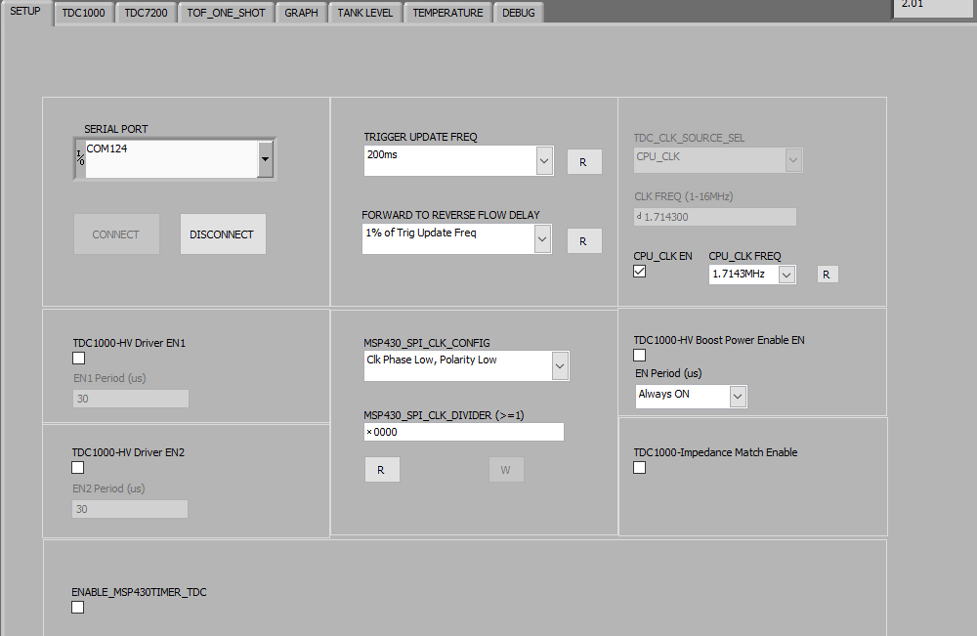This screenshot has height=636, width=977.
Task: Switch to the TEMPERATURE tab
Action: 448,13
